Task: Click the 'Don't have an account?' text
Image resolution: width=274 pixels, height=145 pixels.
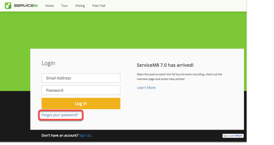Action: click(60, 135)
